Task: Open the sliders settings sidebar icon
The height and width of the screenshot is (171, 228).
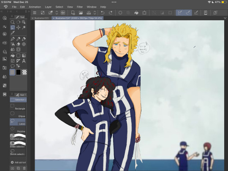Action: 5,27
